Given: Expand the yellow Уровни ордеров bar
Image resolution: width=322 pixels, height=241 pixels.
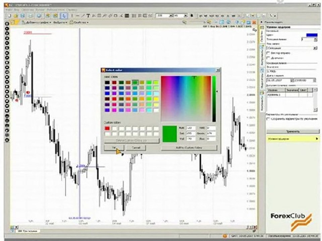Looking at the screenshot, I should [x=293, y=139].
